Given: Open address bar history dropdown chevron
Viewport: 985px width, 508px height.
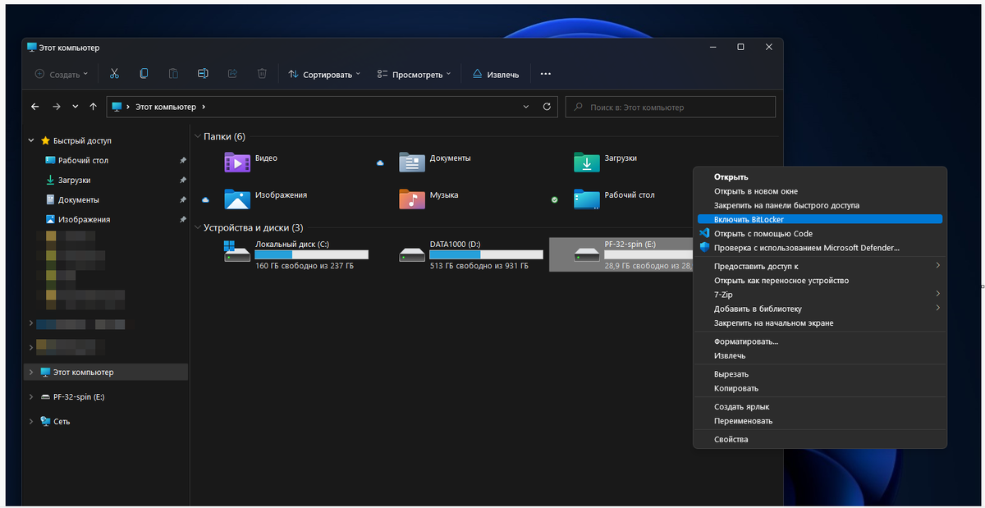Looking at the screenshot, I should pyautogui.click(x=527, y=107).
